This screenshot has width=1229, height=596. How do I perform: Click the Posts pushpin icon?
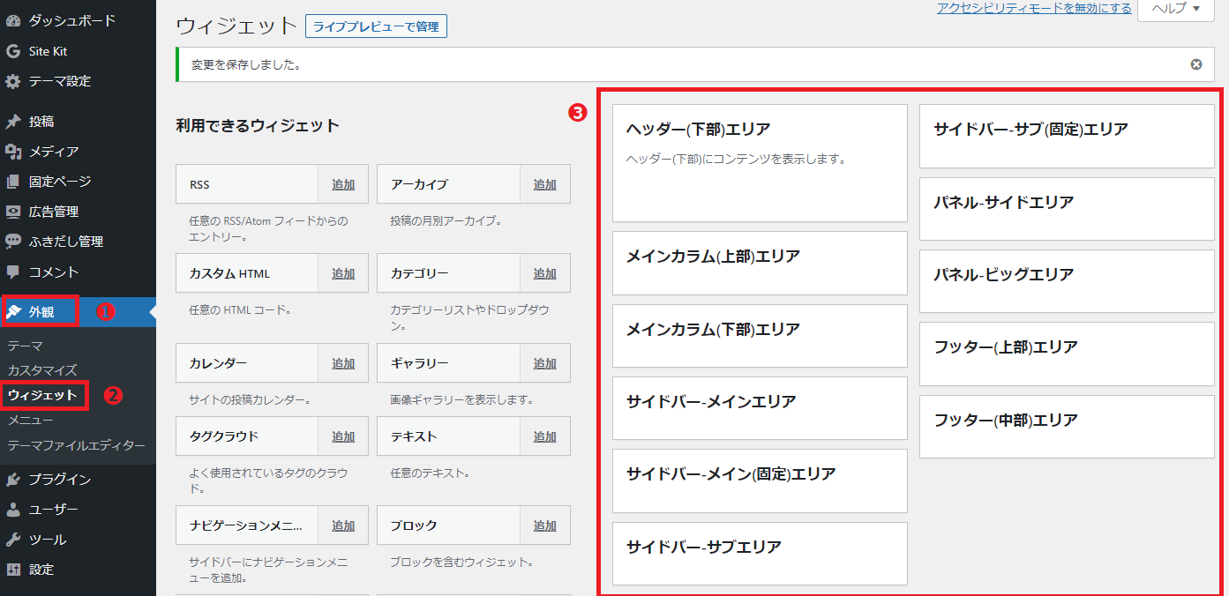[x=13, y=122]
